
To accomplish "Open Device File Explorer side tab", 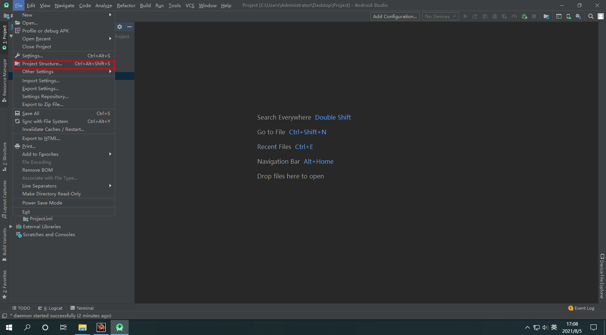I will pos(602,277).
